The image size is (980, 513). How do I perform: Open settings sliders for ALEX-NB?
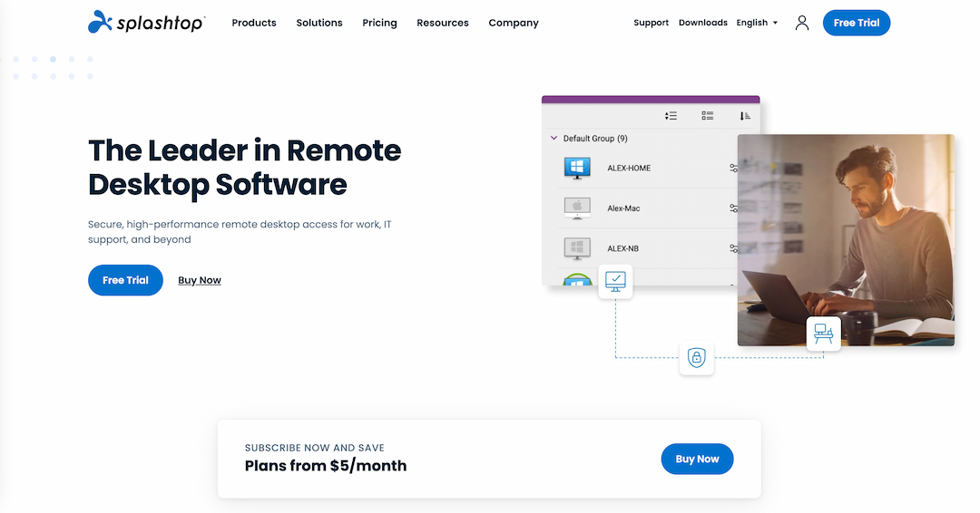(x=733, y=248)
